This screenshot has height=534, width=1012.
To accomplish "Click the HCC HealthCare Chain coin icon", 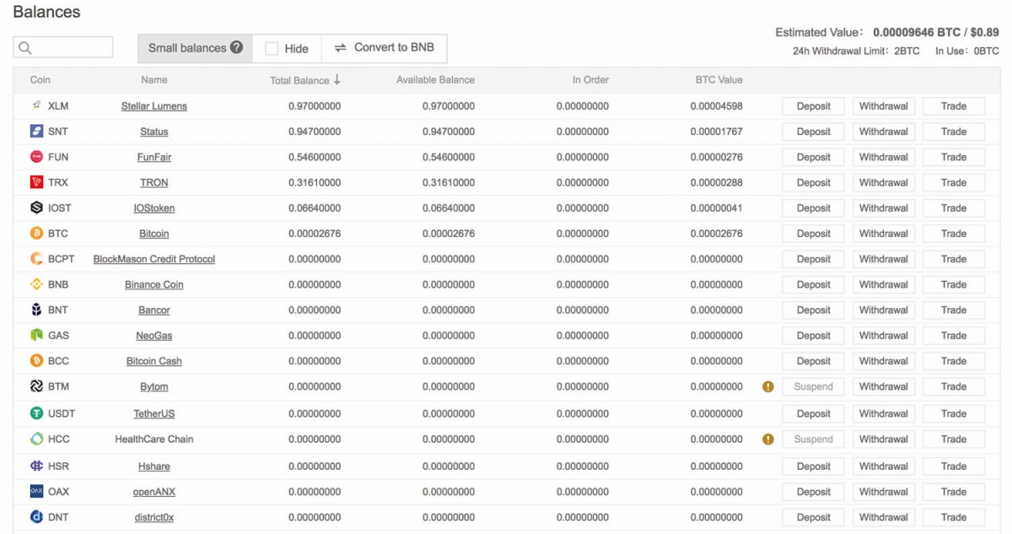I will point(36,439).
